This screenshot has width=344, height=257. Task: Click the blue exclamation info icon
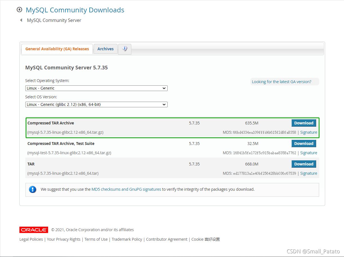tap(33, 189)
